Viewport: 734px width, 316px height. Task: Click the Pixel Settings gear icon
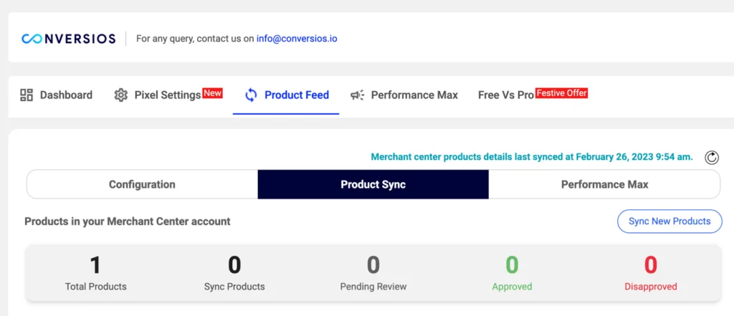point(121,95)
